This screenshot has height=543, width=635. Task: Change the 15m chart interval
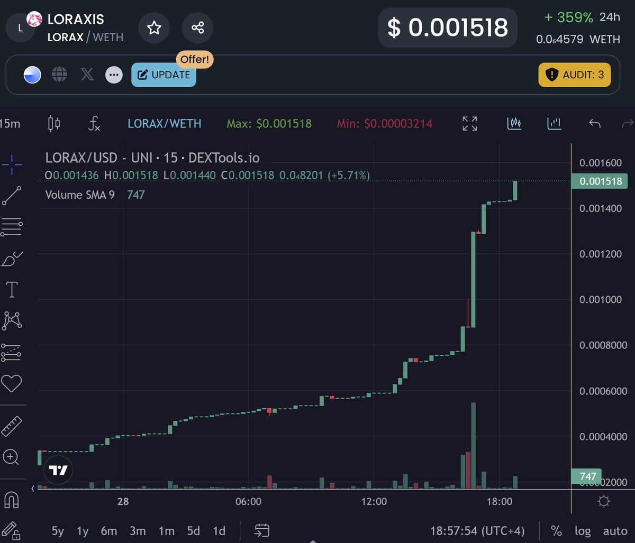[x=10, y=124]
